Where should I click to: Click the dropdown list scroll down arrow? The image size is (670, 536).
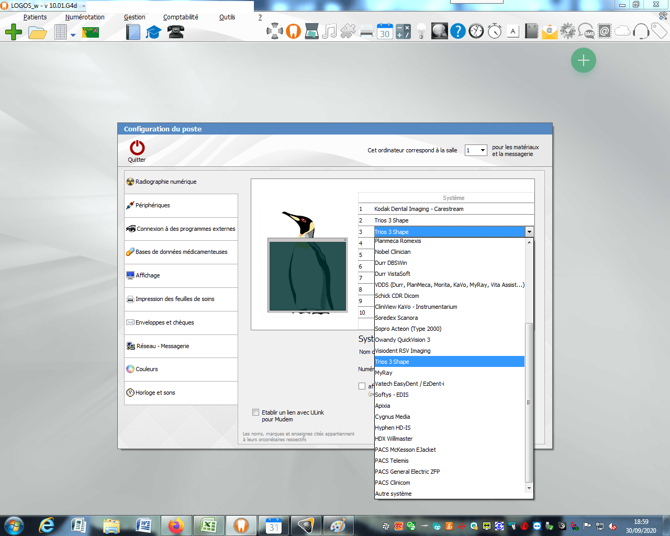529,488
